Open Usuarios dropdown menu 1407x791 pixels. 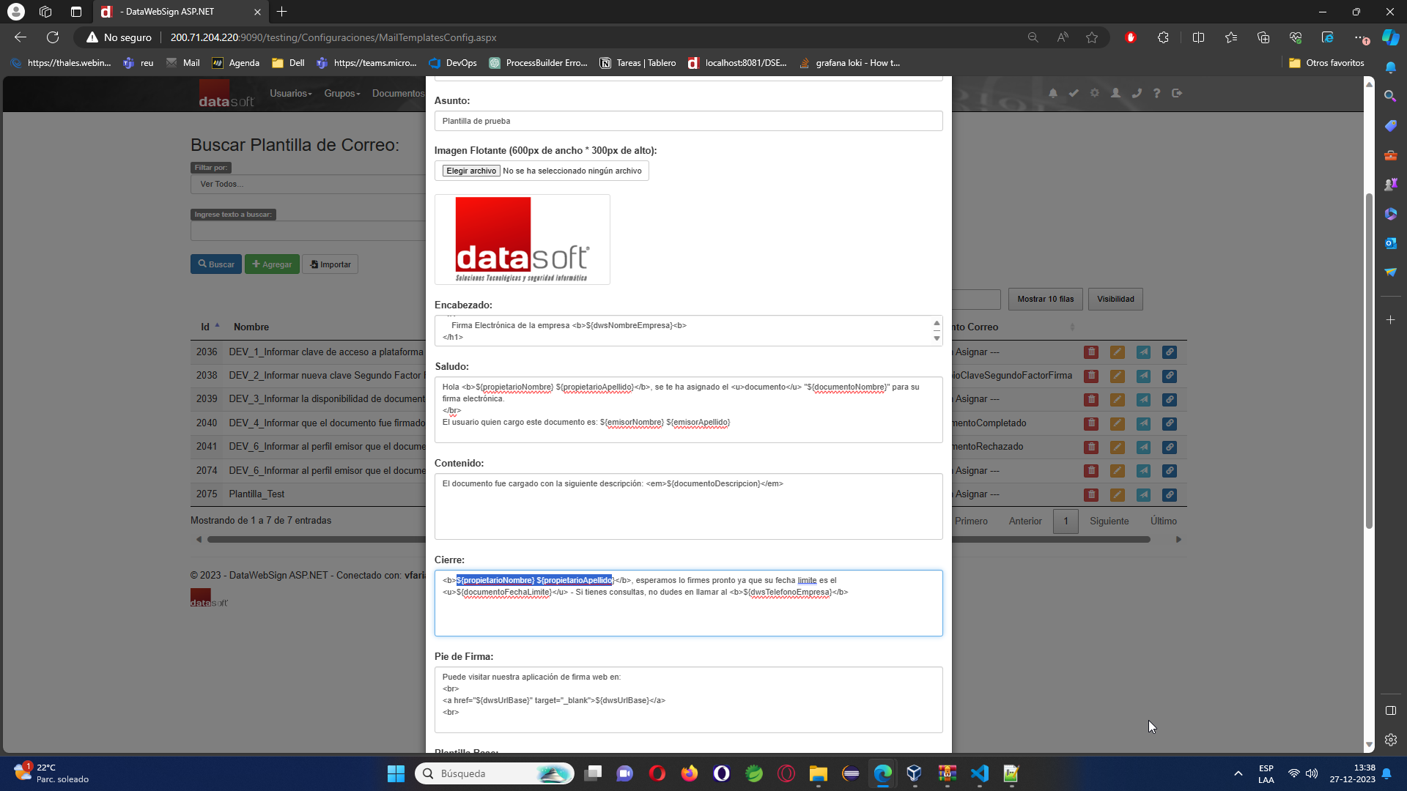click(x=291, y=94)
